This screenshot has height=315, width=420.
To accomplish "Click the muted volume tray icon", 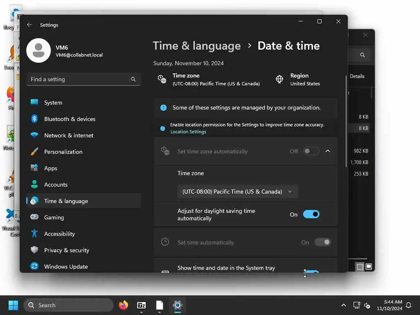I will coord(367,305).
